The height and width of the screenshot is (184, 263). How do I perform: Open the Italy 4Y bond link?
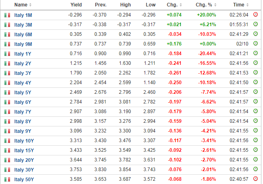pos(23,83)
